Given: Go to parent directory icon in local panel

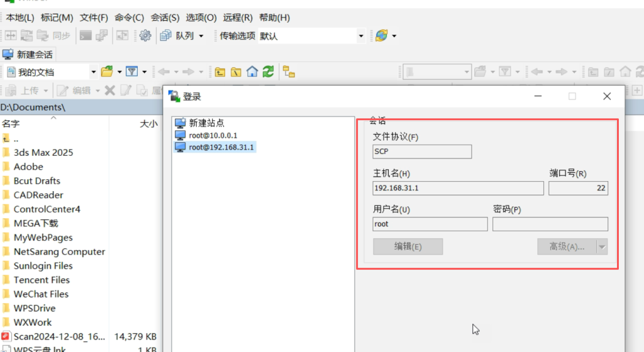Looking at the screenshot, I should click(x=220, y=72).
